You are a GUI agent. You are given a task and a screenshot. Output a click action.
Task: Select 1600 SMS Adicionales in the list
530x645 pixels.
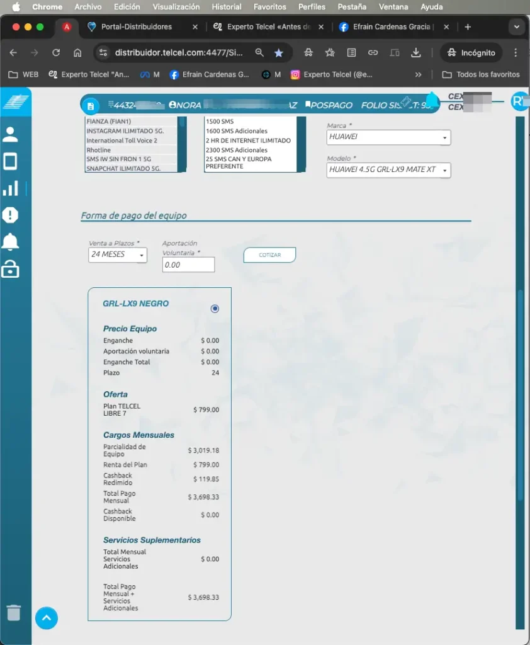point(237,131)
